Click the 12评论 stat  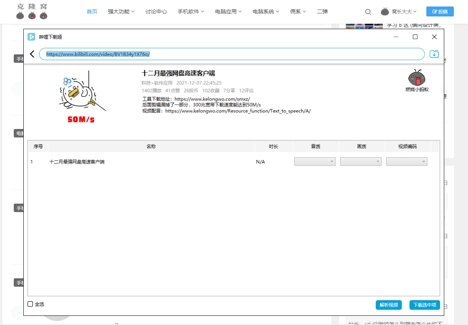click(x=246, y=91)
